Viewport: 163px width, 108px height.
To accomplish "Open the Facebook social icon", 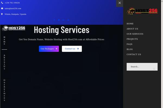I will (54, 20).
